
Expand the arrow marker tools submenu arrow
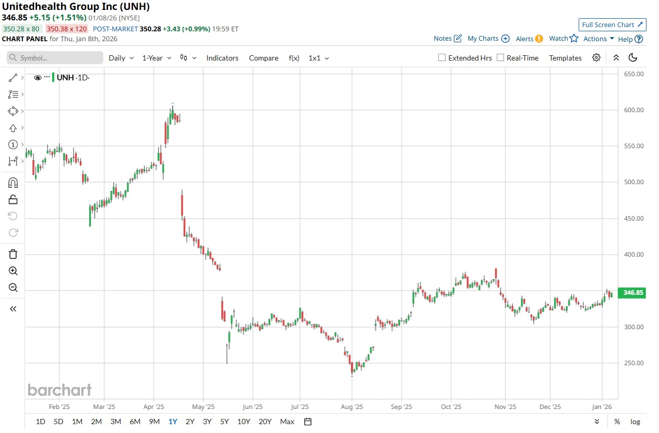tap(22, 128)
